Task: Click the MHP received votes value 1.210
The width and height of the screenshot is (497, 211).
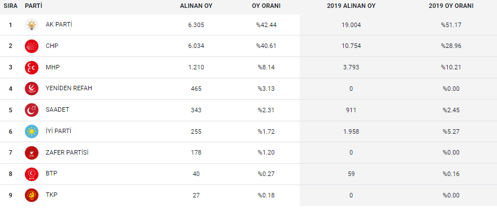Action: point(196,67)
